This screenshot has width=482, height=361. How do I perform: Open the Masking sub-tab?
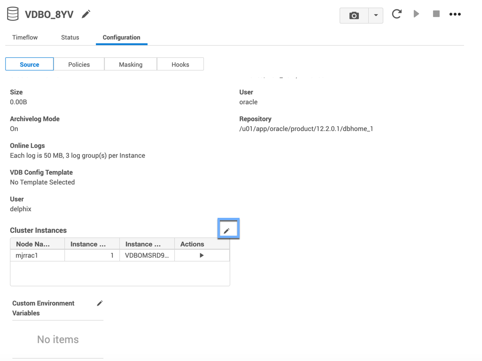[x=131, y=64]
